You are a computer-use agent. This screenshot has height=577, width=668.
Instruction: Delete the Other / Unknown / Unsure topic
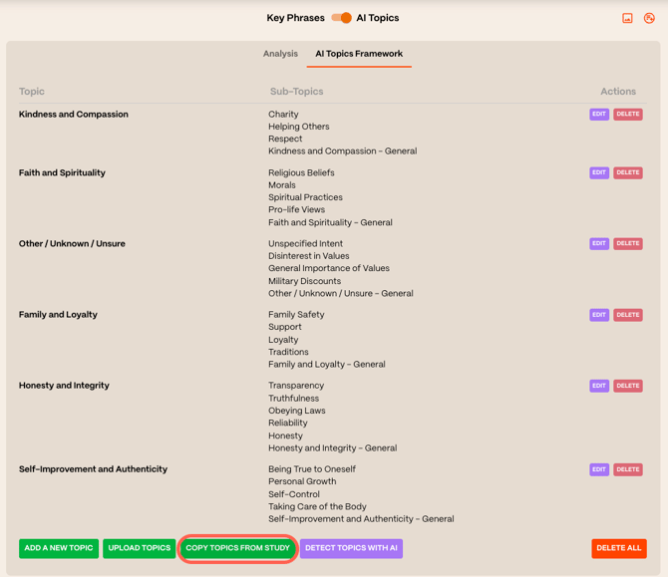[x=628, y=243]
